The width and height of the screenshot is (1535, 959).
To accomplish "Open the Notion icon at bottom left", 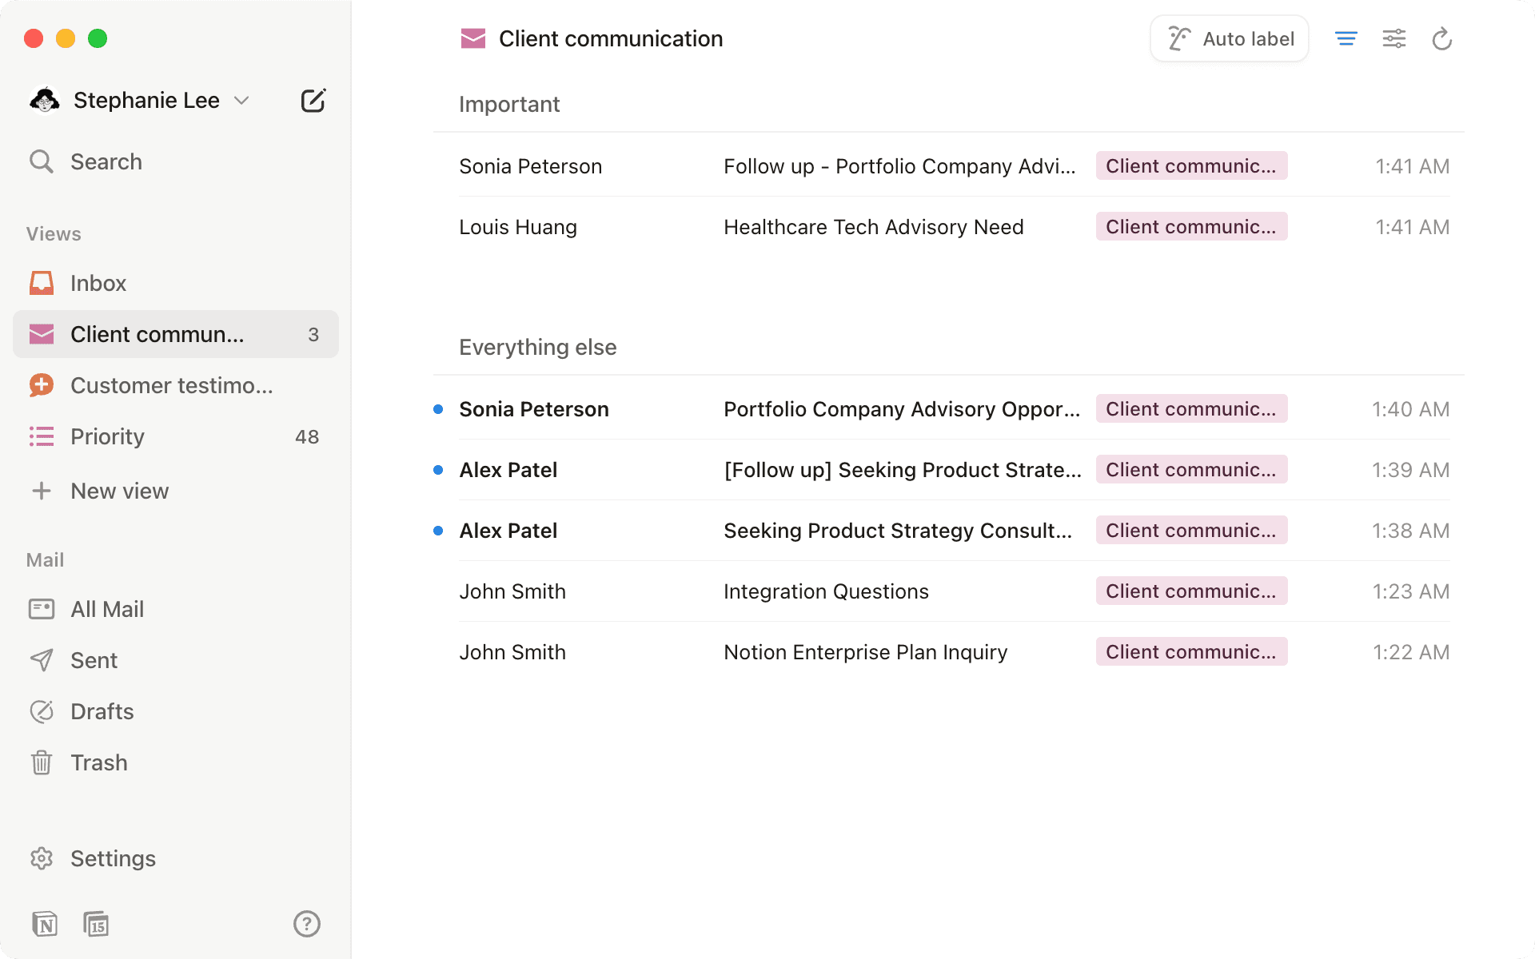I will point(46,923).
